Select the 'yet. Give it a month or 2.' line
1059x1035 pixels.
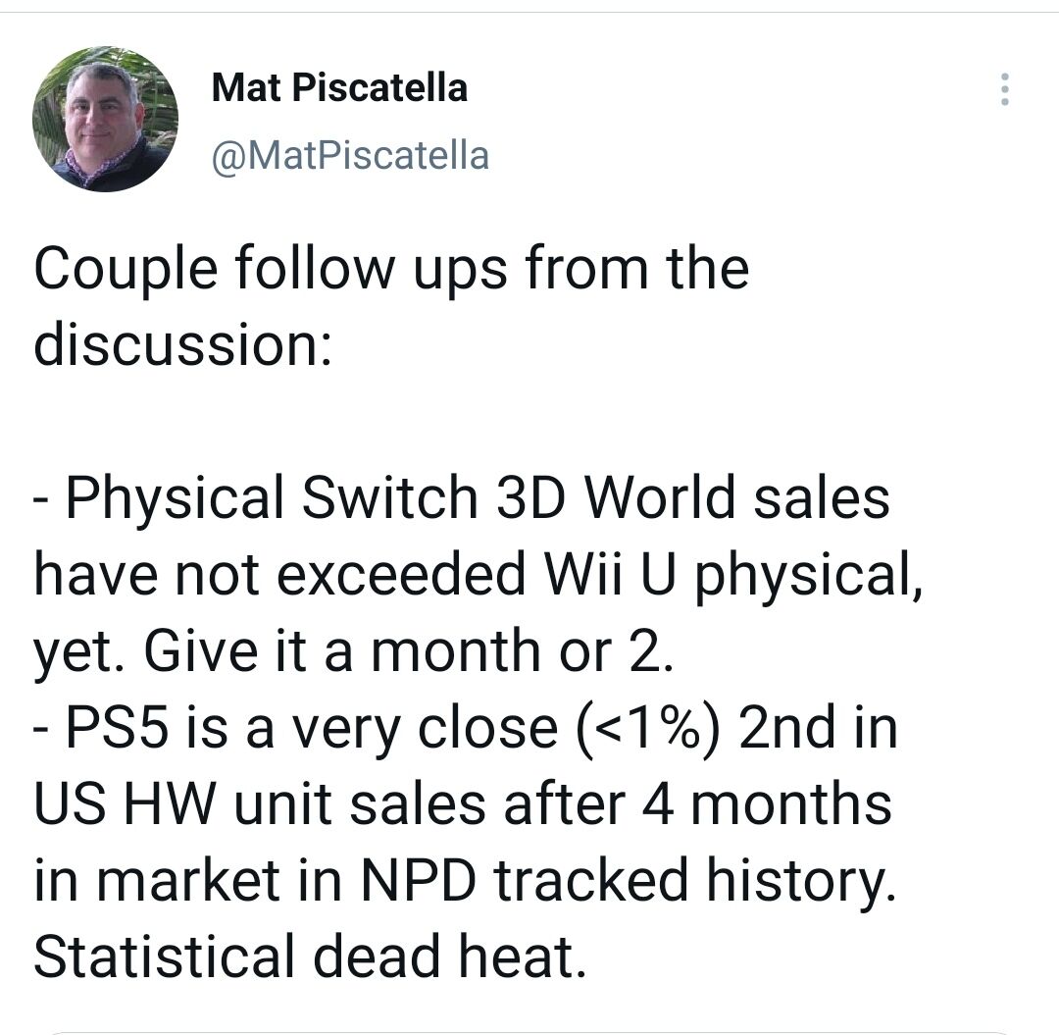353,652
